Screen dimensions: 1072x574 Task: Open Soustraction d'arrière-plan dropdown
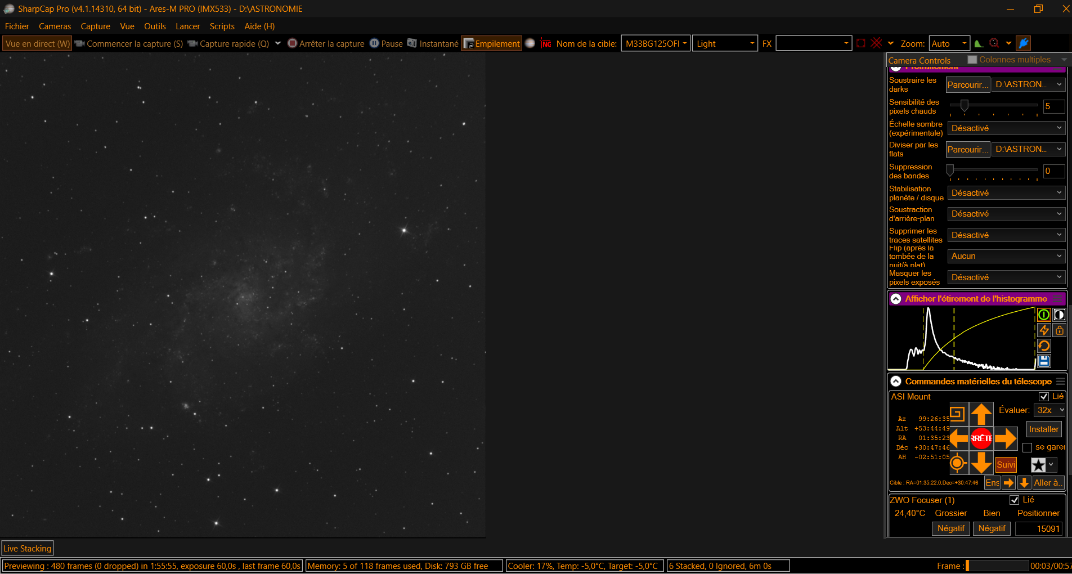1006,214
